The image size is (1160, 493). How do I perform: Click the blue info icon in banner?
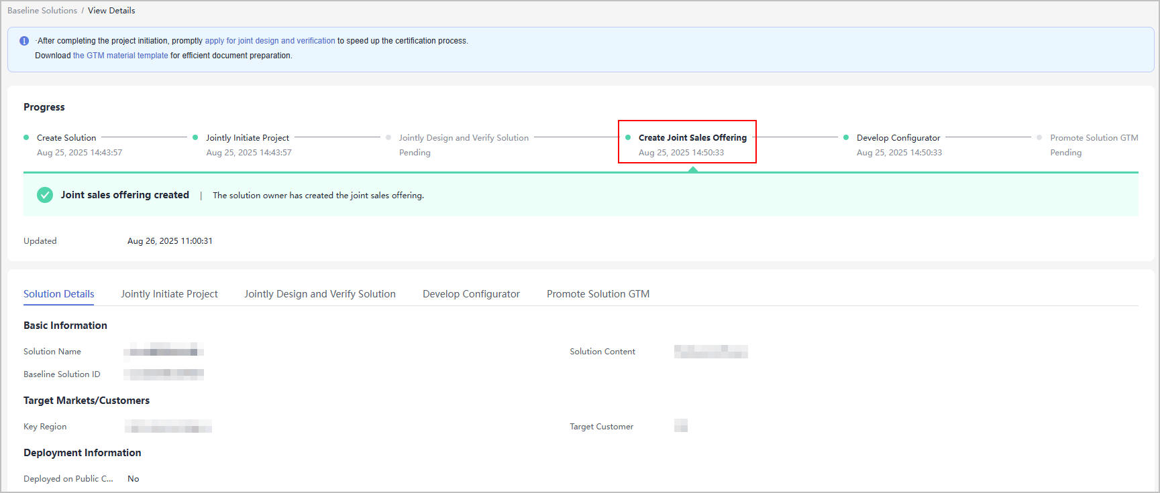24,41
